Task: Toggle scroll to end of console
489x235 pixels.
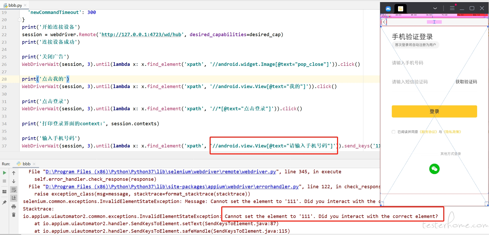Action: pyautogui.click(x=14, y=198)
